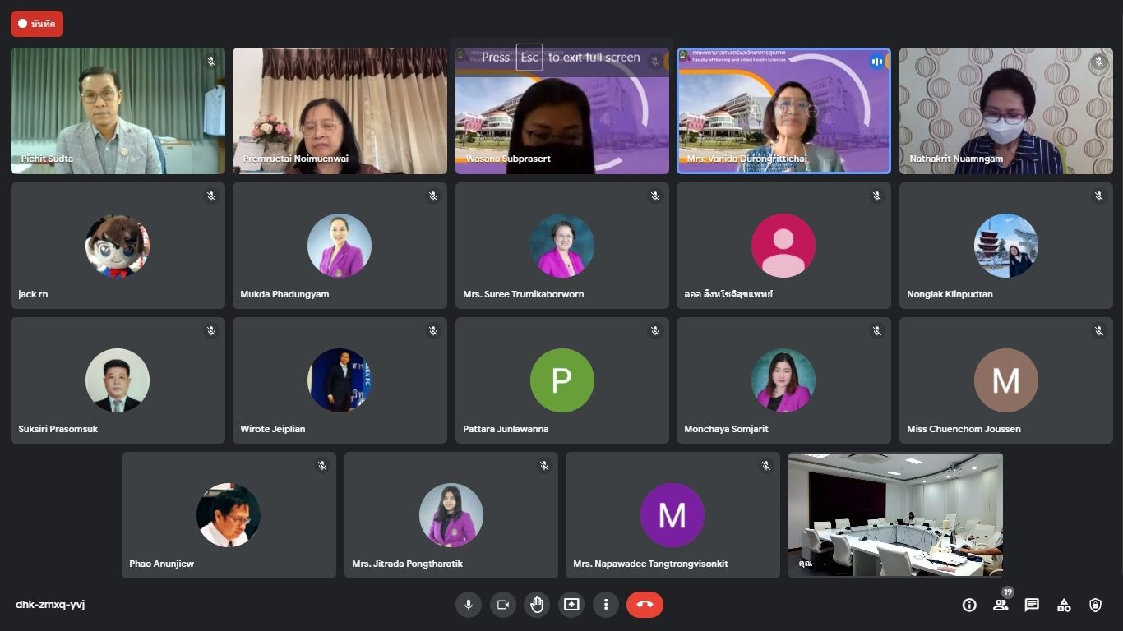Open the chat panel
This screenshot has height=631, width=1123.
pyautogui.click(x=1032, y=605)
